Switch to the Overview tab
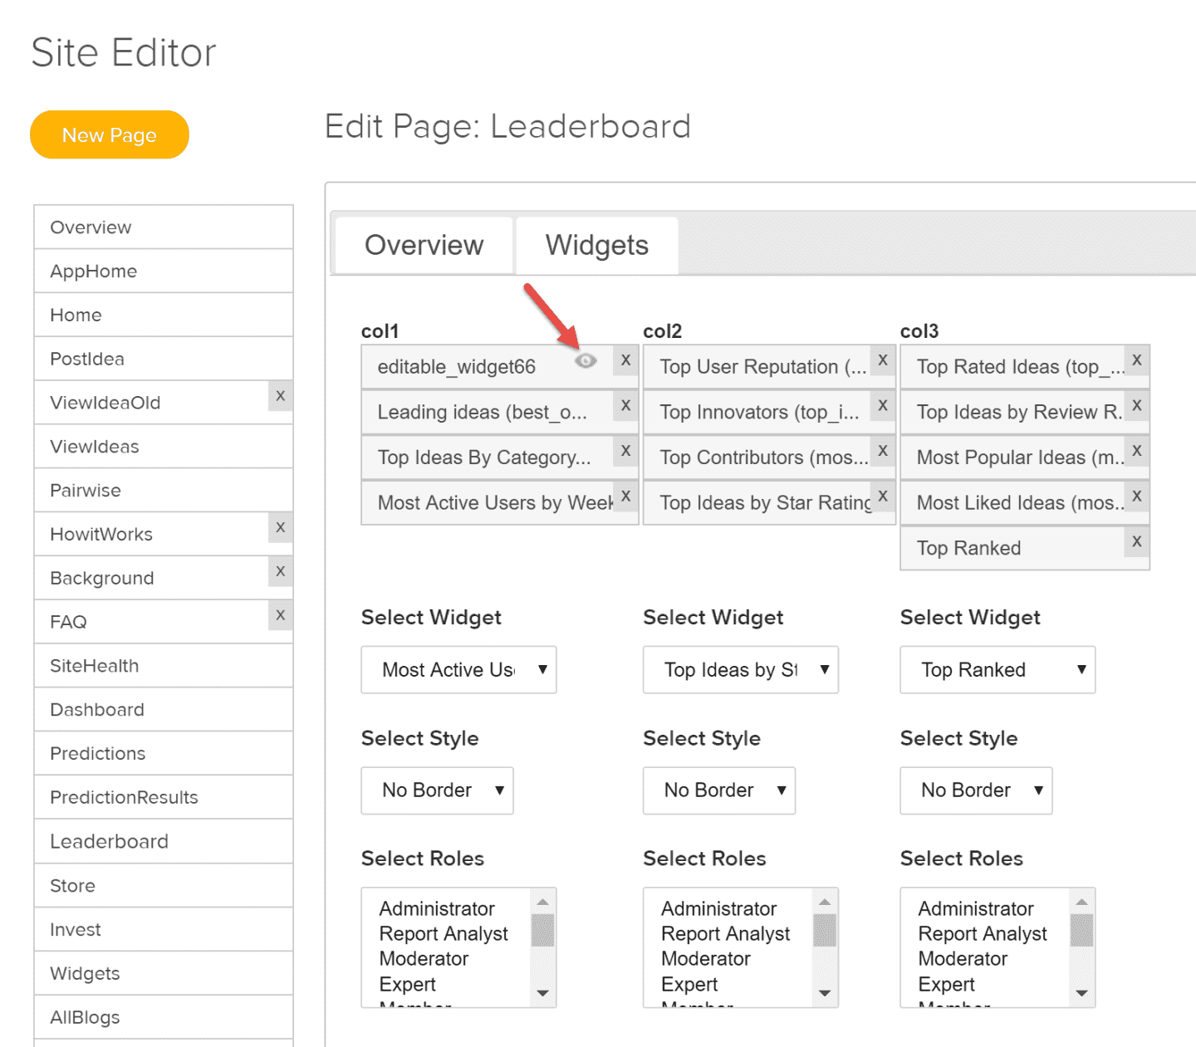 pos(423,245)
